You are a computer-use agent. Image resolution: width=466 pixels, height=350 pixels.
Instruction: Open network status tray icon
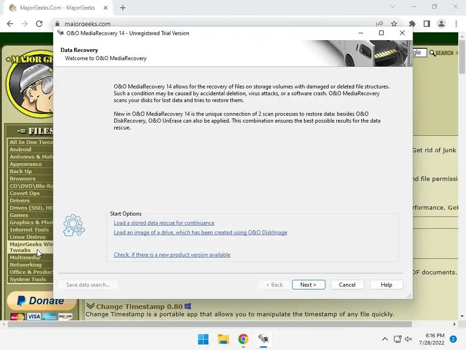pyautogui.click(x=397, y=339)
